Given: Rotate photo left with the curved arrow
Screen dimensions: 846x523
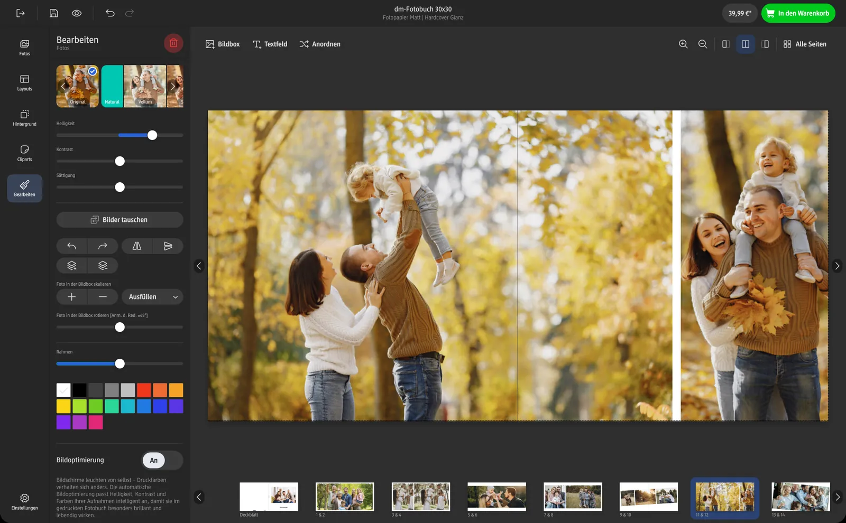Looking at the screenshot, I should tap(72, 246).
